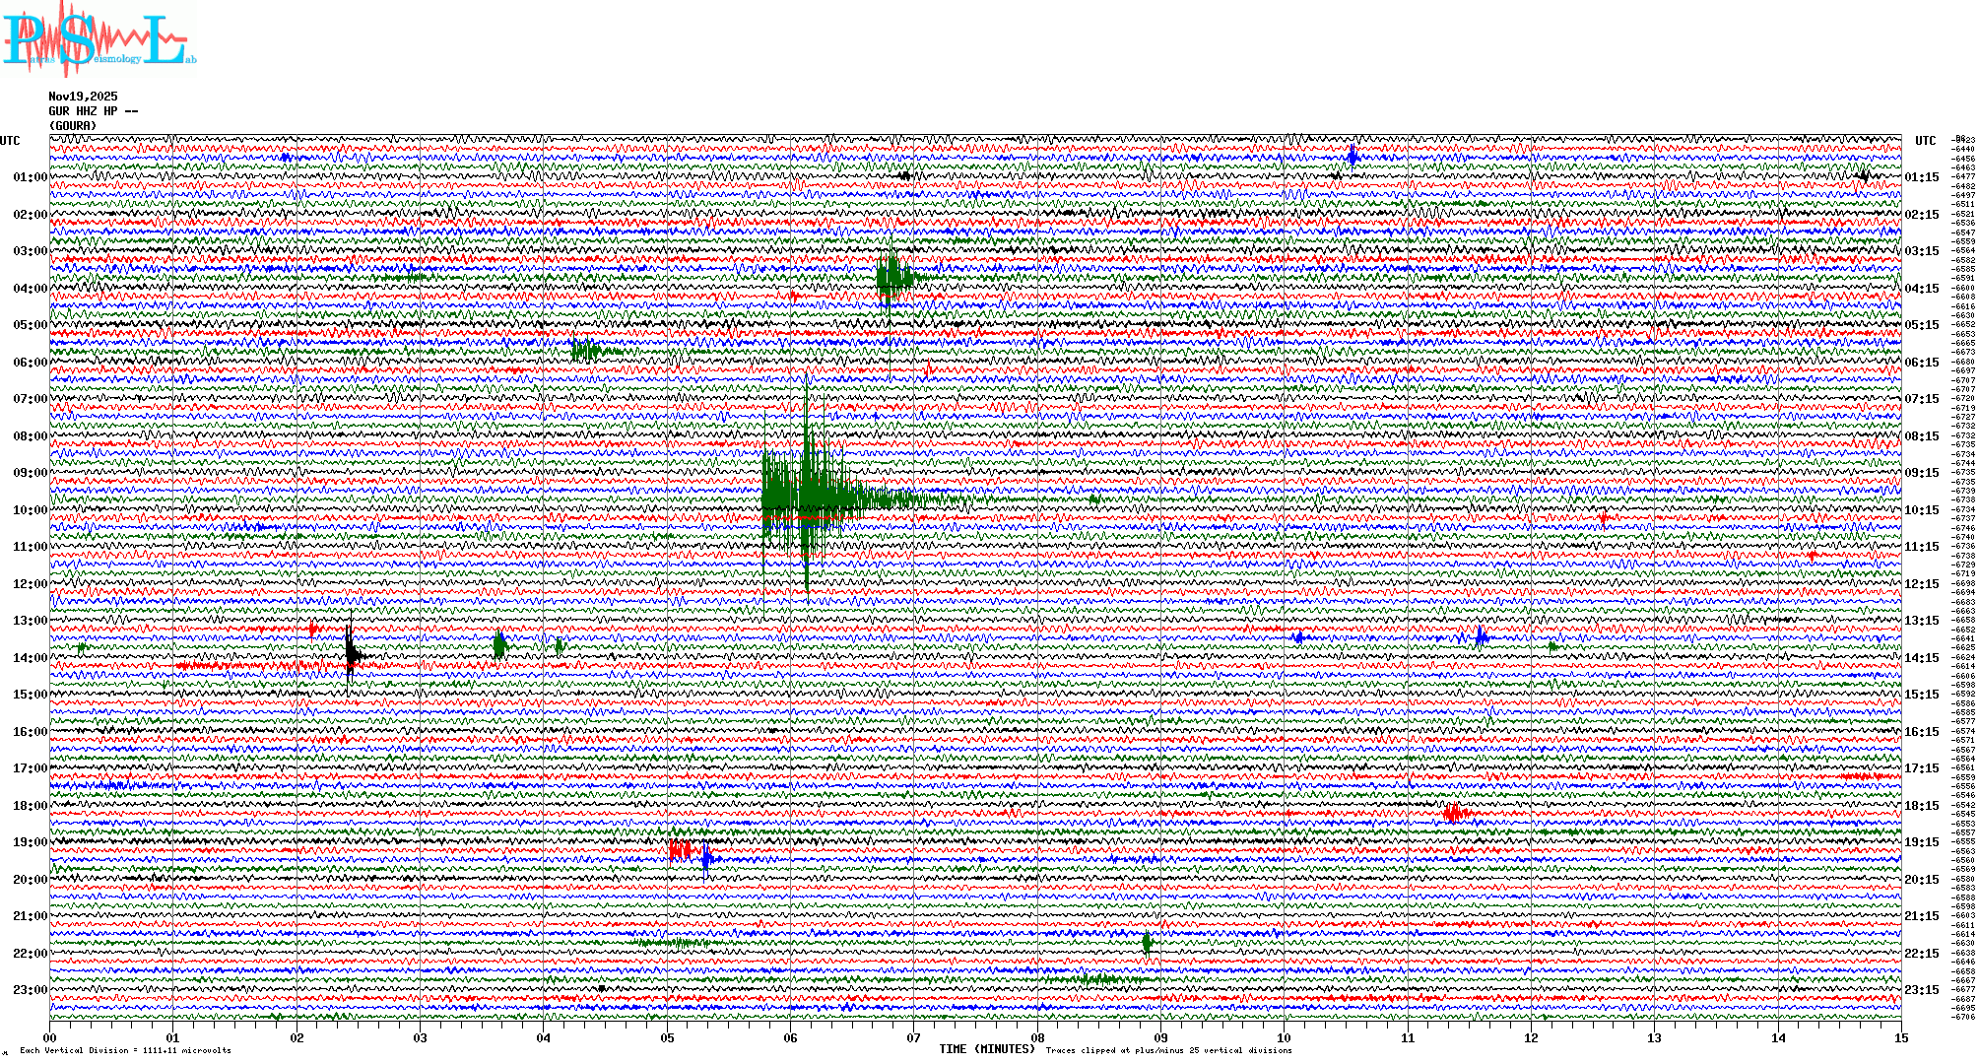
Task: Click the left UTC axis header
Action: tap(10, 141)
